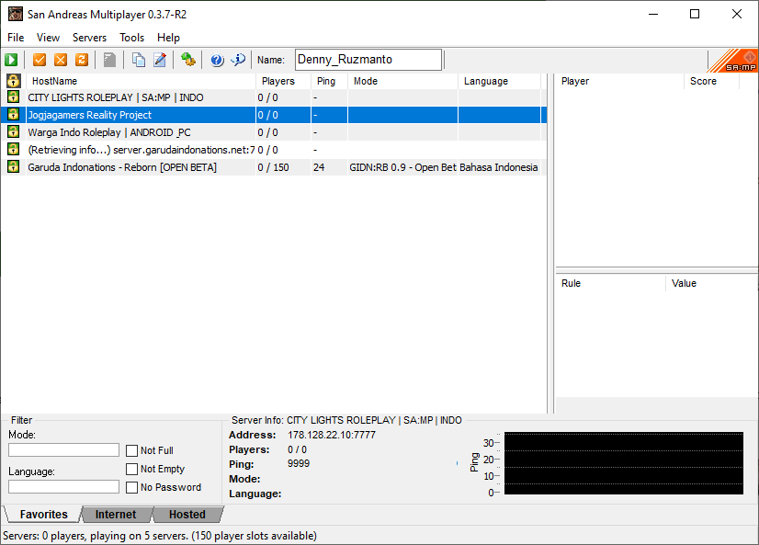Viewport: 759px width, 545px height.
Task: Click the status bar servers summary text
Action: (x=160, y=536)
